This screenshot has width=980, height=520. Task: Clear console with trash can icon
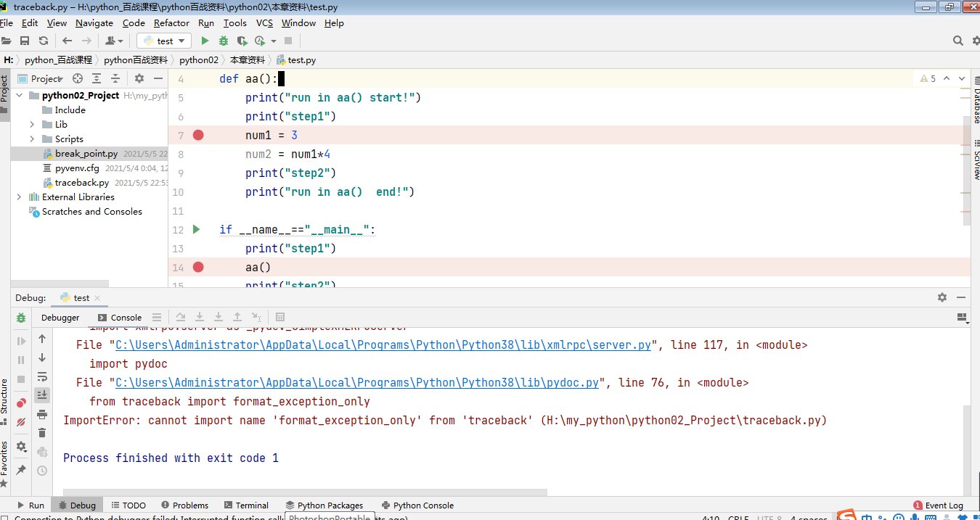click(x=42, y=433)
